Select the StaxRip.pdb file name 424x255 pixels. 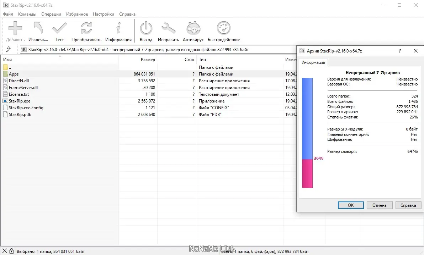pos(20,114)
